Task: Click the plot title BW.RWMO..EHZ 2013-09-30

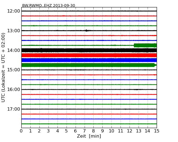Action: coord(48,5)
